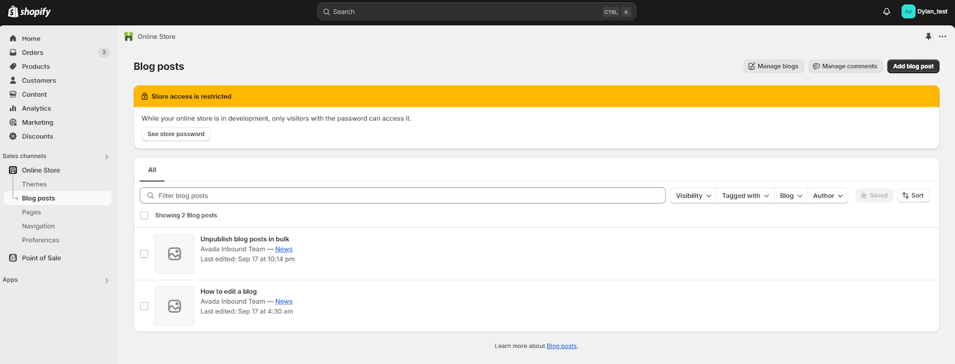Screen dimensions: 955x364
Task: Open Preferences in sidebar
Action: pyautogui.click(x=41, y=240)
